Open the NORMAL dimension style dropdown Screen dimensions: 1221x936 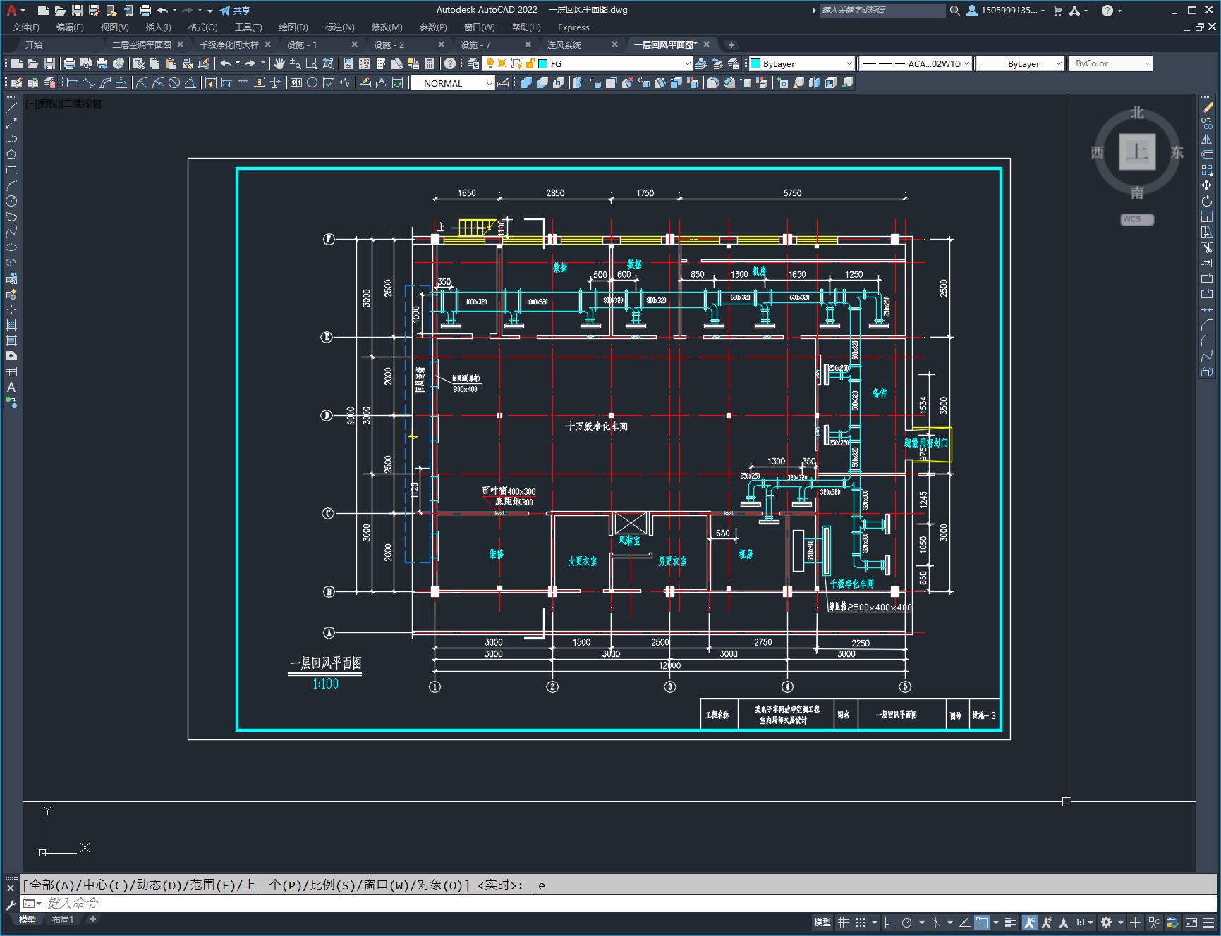(489, 83)
